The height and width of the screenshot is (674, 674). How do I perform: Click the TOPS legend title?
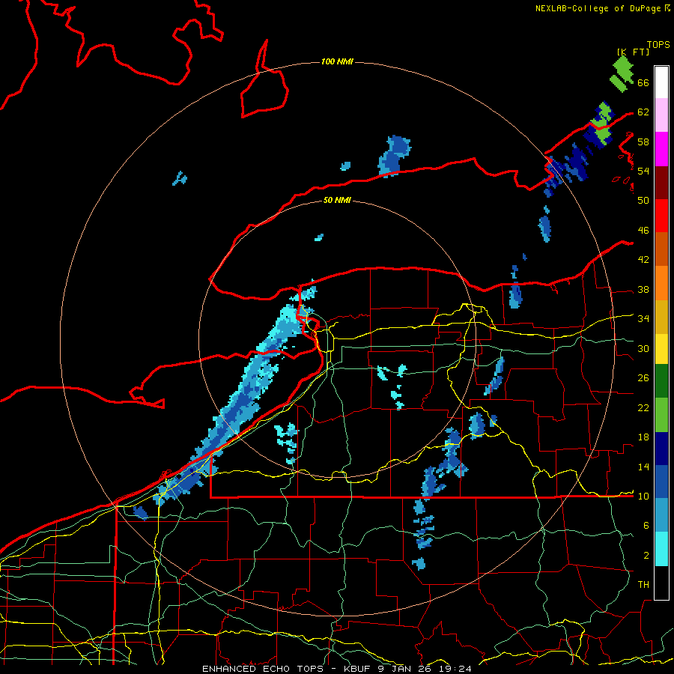[x=658, y=45]
